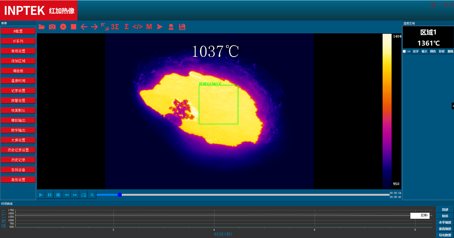Take a snapshot with the camera icon
454x238 pixels.
(x=52, y=27)
